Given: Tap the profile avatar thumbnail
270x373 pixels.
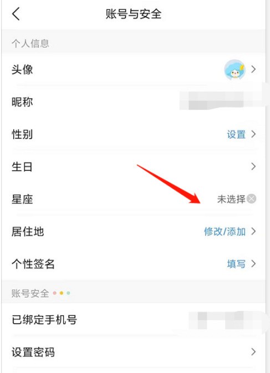Looking at the screenshot, I should pyautogui.click(x=235, y=69).
